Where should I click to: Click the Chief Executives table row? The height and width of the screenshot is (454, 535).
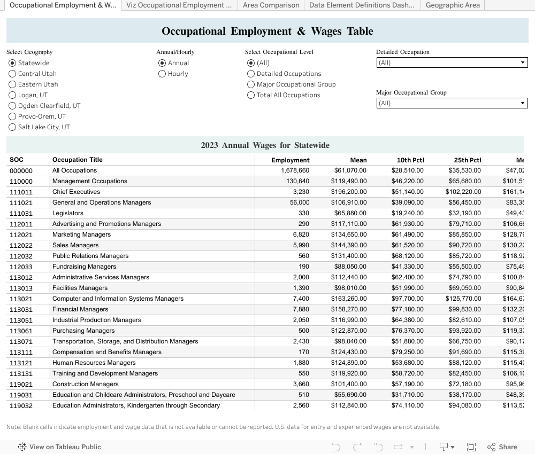point(76,192)
